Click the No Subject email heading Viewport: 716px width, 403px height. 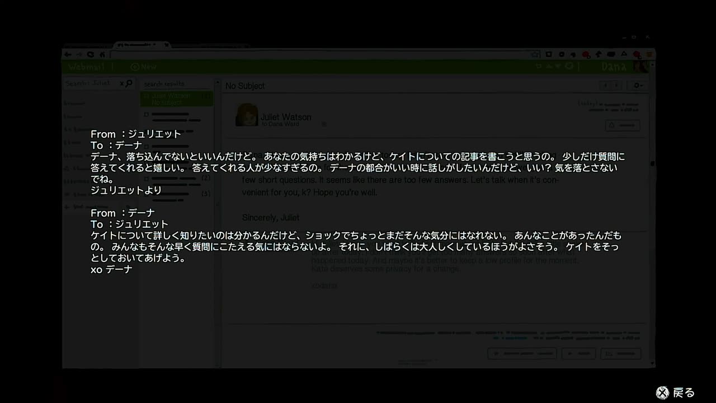[245, 86]
